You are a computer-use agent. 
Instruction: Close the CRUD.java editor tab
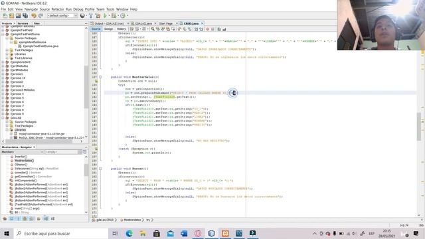[202, 24]
